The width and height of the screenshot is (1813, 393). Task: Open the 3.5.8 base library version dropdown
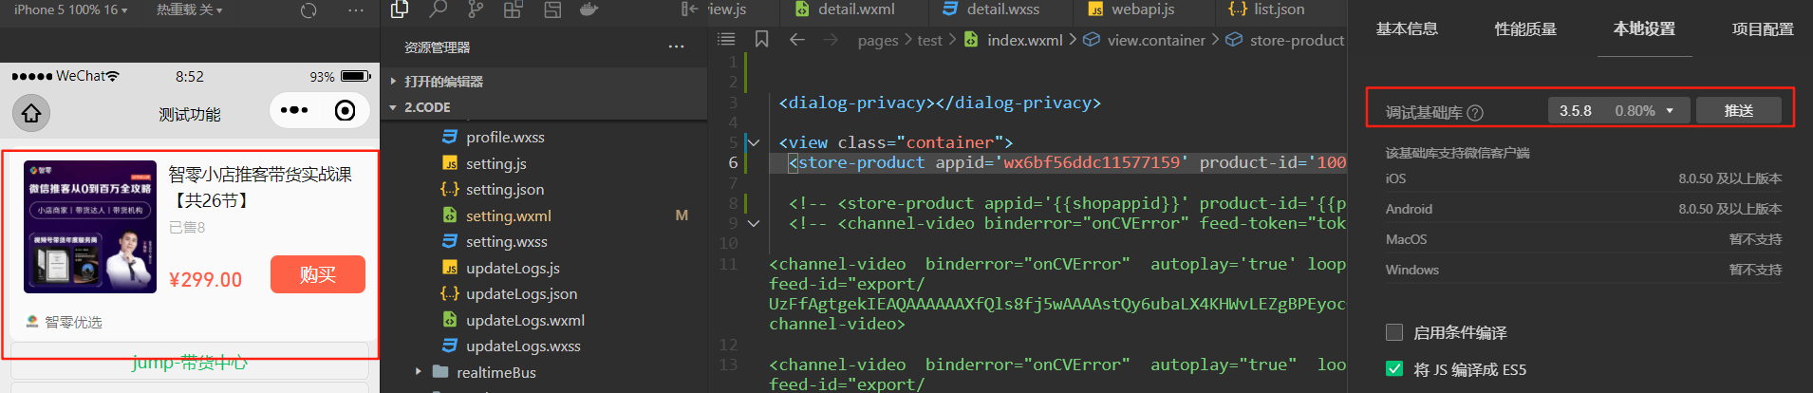point(1618,111)
